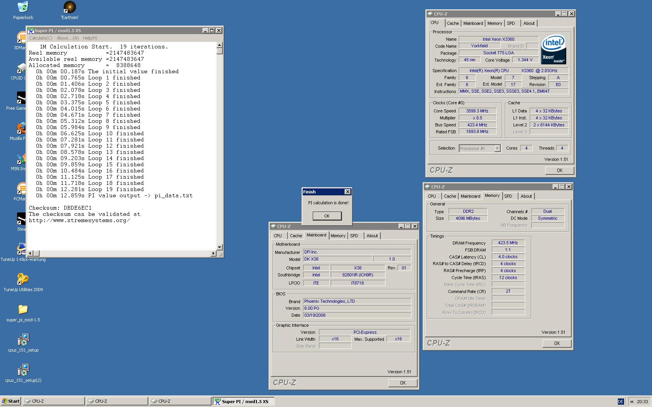Click Super PI horizontal scrollbar left arrow

(x=31, y=254)
